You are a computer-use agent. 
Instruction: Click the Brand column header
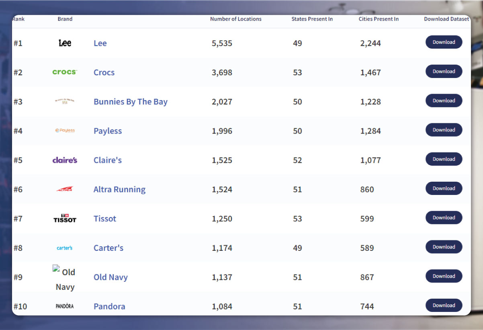click(65, 19)
